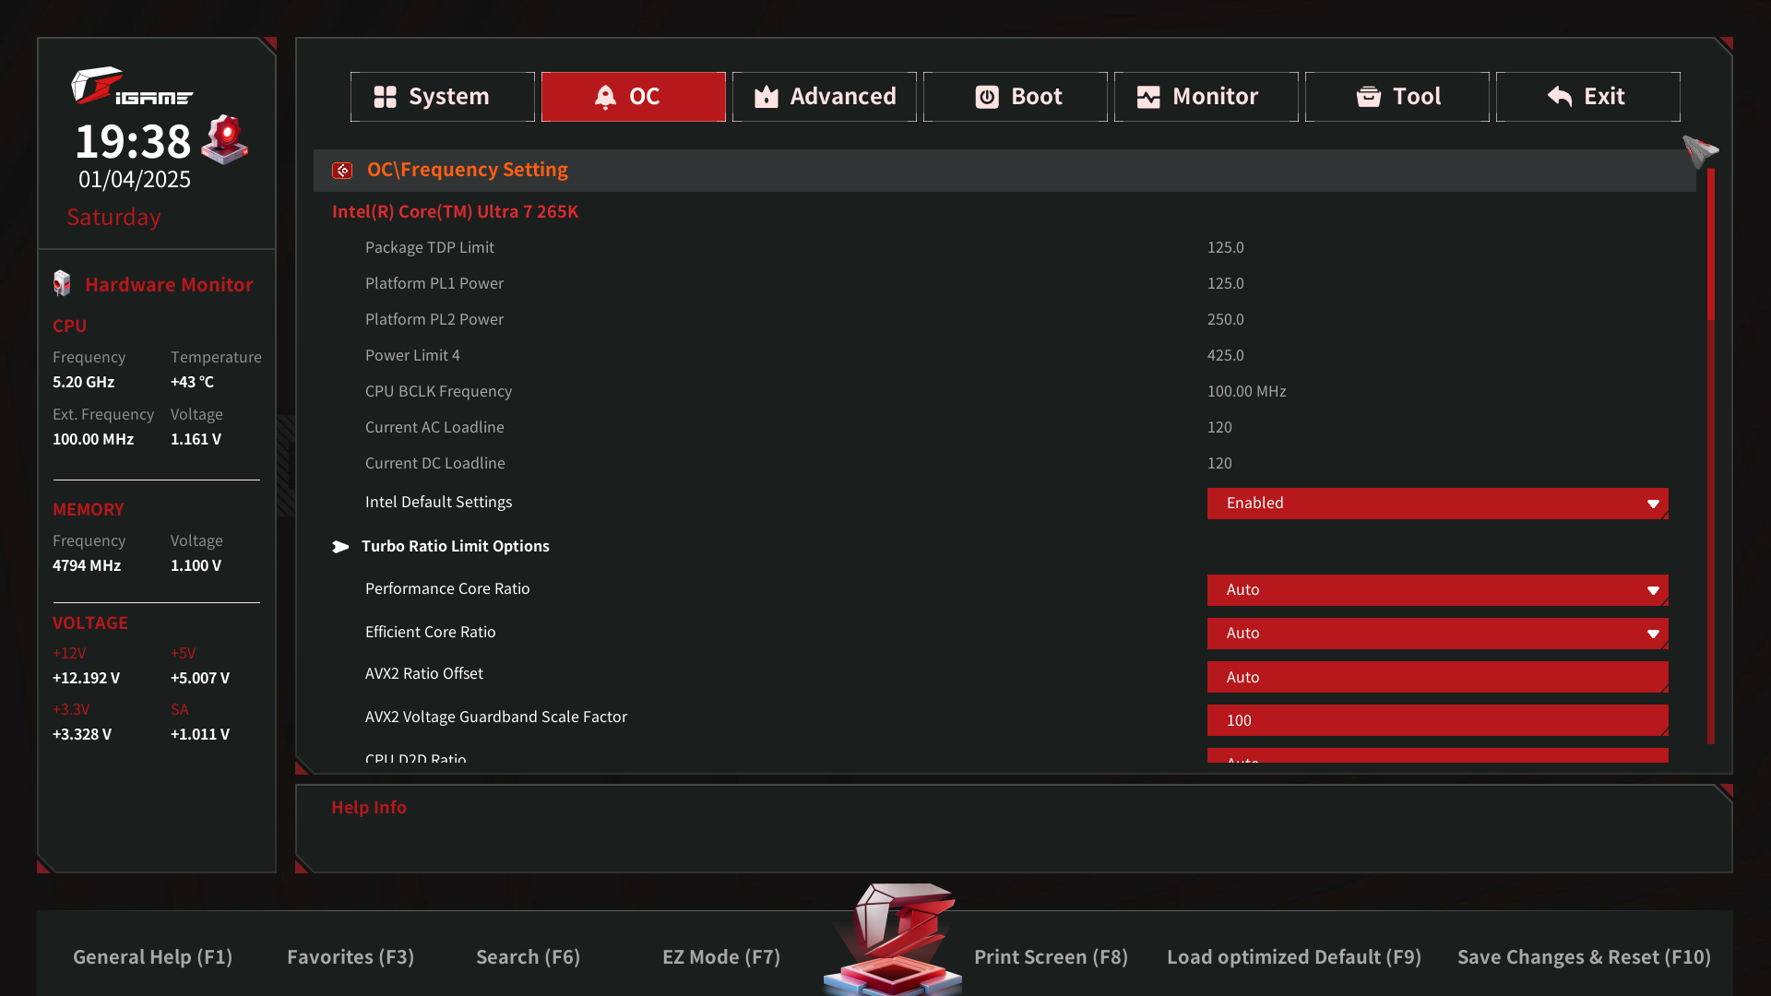Expand the Performance Core Ratio dropdown
The image size is (1771, 996).
tap(1437, 590)
